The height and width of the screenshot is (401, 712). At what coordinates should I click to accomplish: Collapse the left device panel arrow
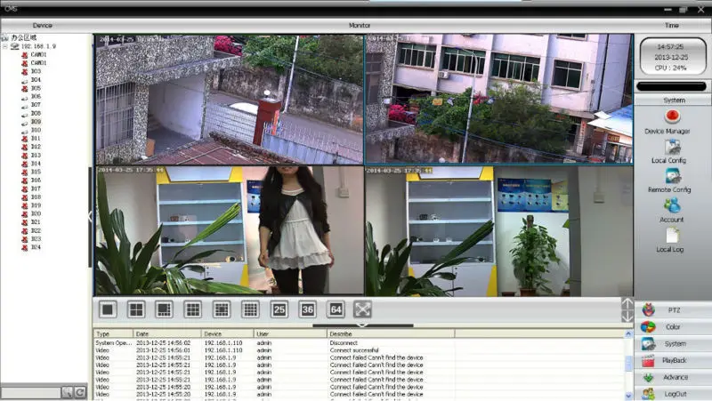pyautogui.click(x=90, y=217)
